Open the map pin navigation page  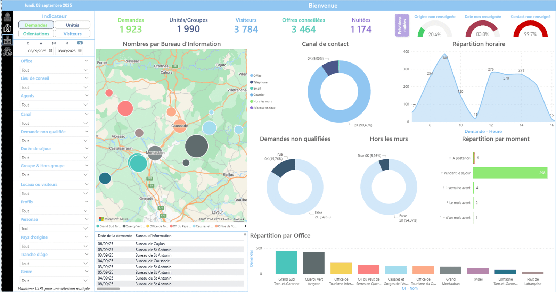7,28
